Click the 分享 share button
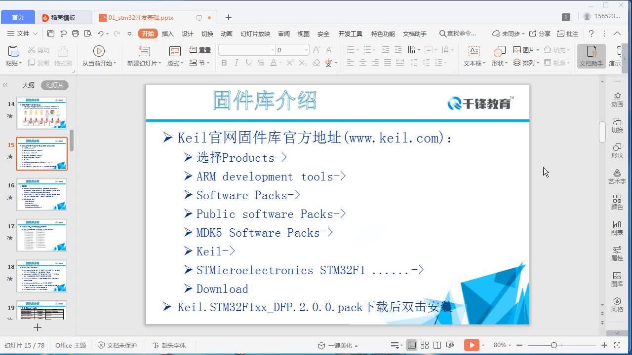The height and width of the screenshot is (355, 632). click(540, 34)
